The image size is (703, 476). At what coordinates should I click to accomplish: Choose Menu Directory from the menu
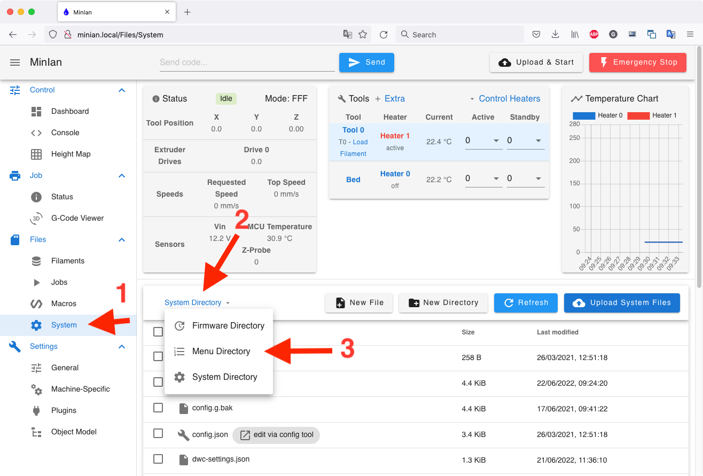pyautogui.click(x=219, y=351)
